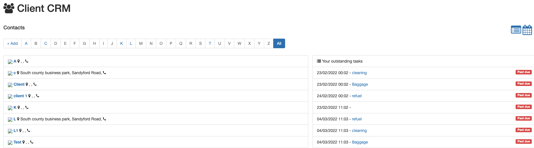Open the contact named Client
The height and width of the screenshot is (148, 534).
(19, 84)
